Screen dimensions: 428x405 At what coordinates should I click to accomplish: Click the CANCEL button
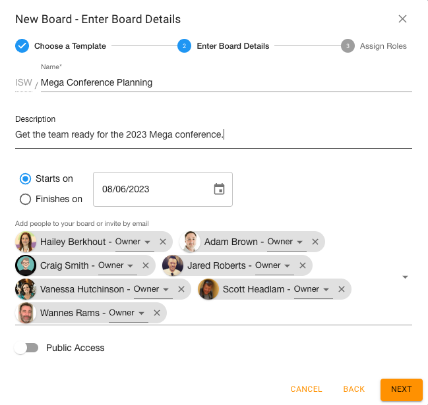pos(306,389)
